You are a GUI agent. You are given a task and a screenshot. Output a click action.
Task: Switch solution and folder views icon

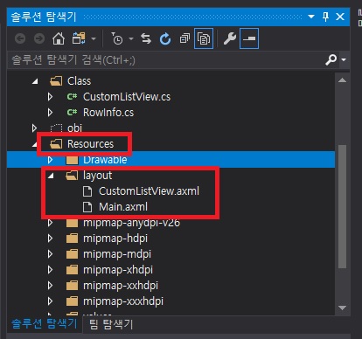click(x=79, y=38)
